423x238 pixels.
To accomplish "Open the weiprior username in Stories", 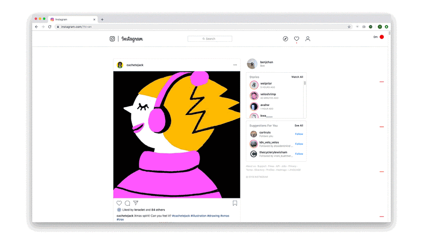I will pyautogui.click(x=266, y=83).
